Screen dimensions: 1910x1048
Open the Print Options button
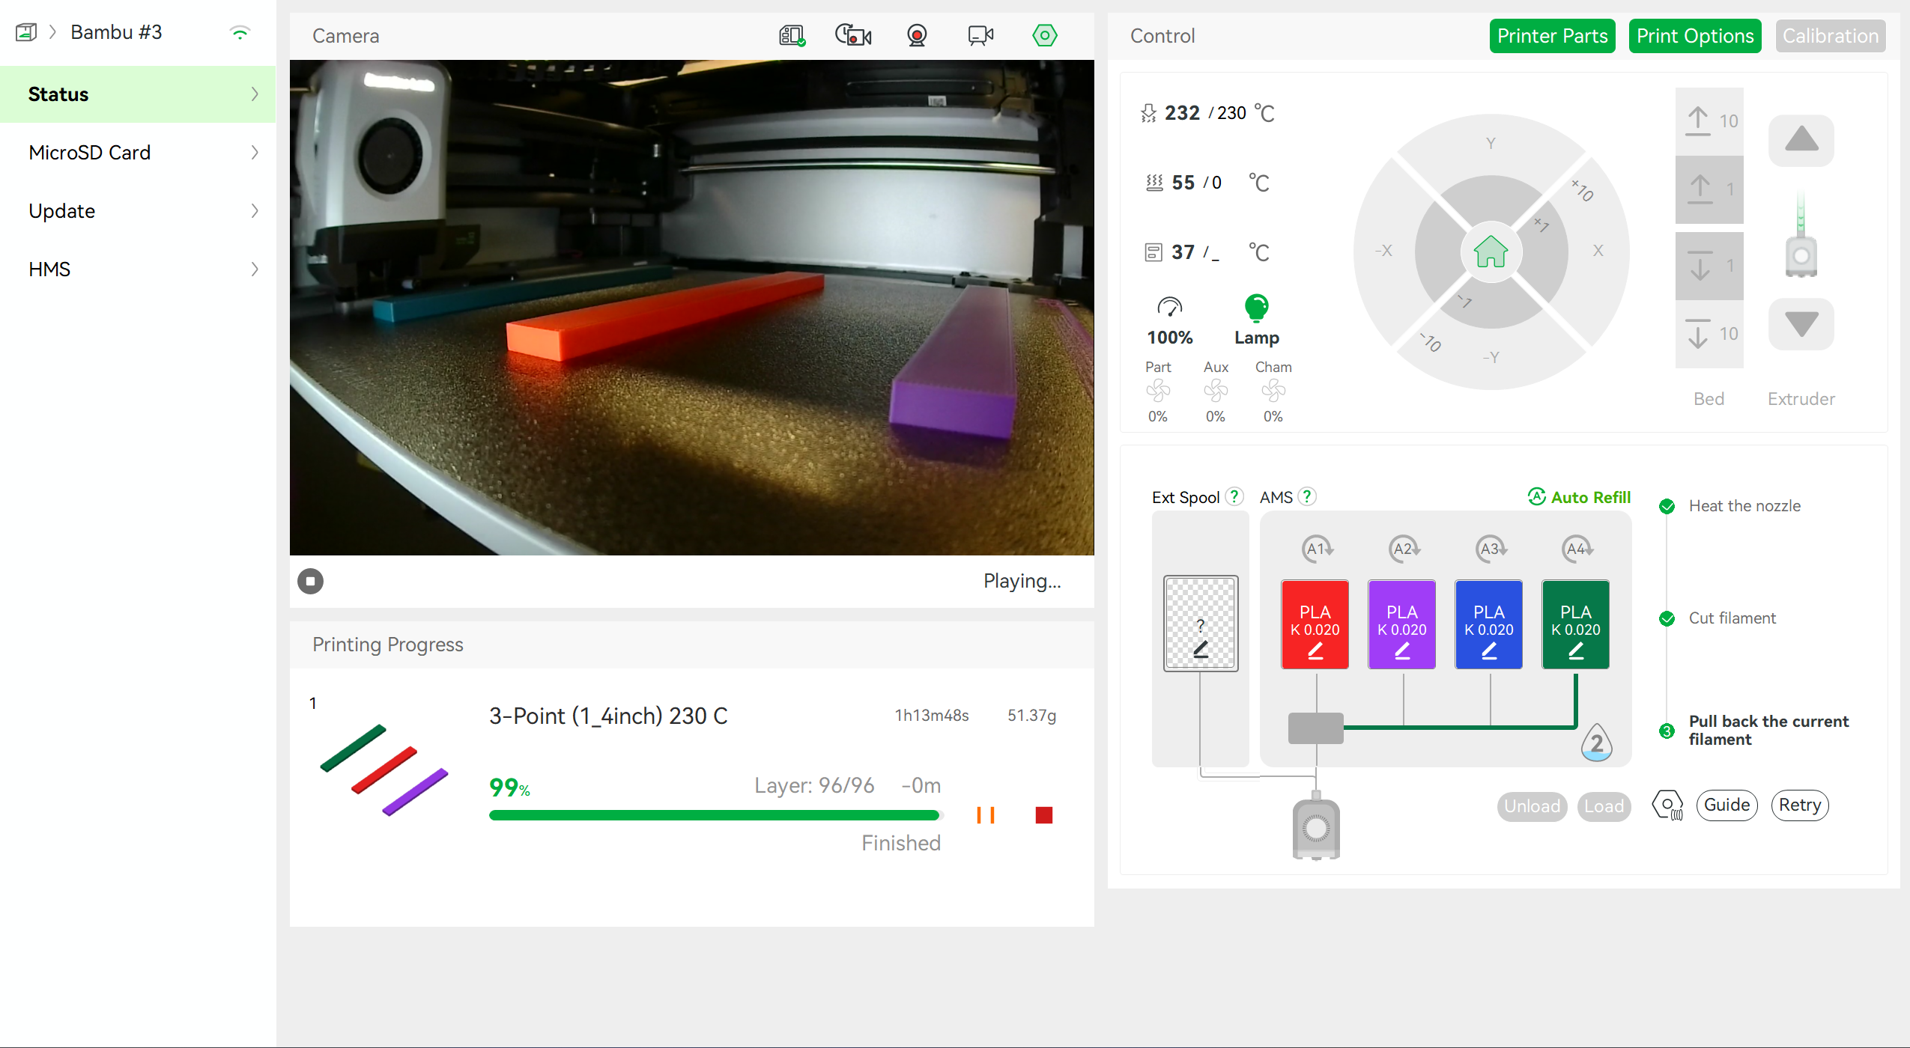point(1694,36)
